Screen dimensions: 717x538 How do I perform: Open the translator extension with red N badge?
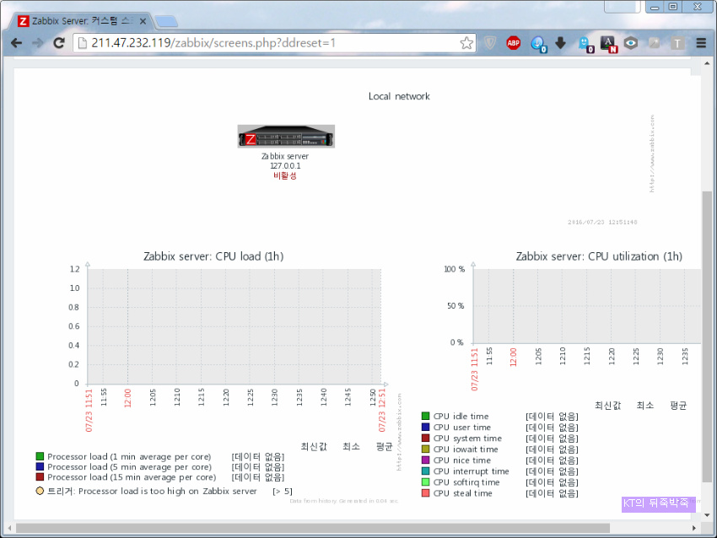[608, 45]
